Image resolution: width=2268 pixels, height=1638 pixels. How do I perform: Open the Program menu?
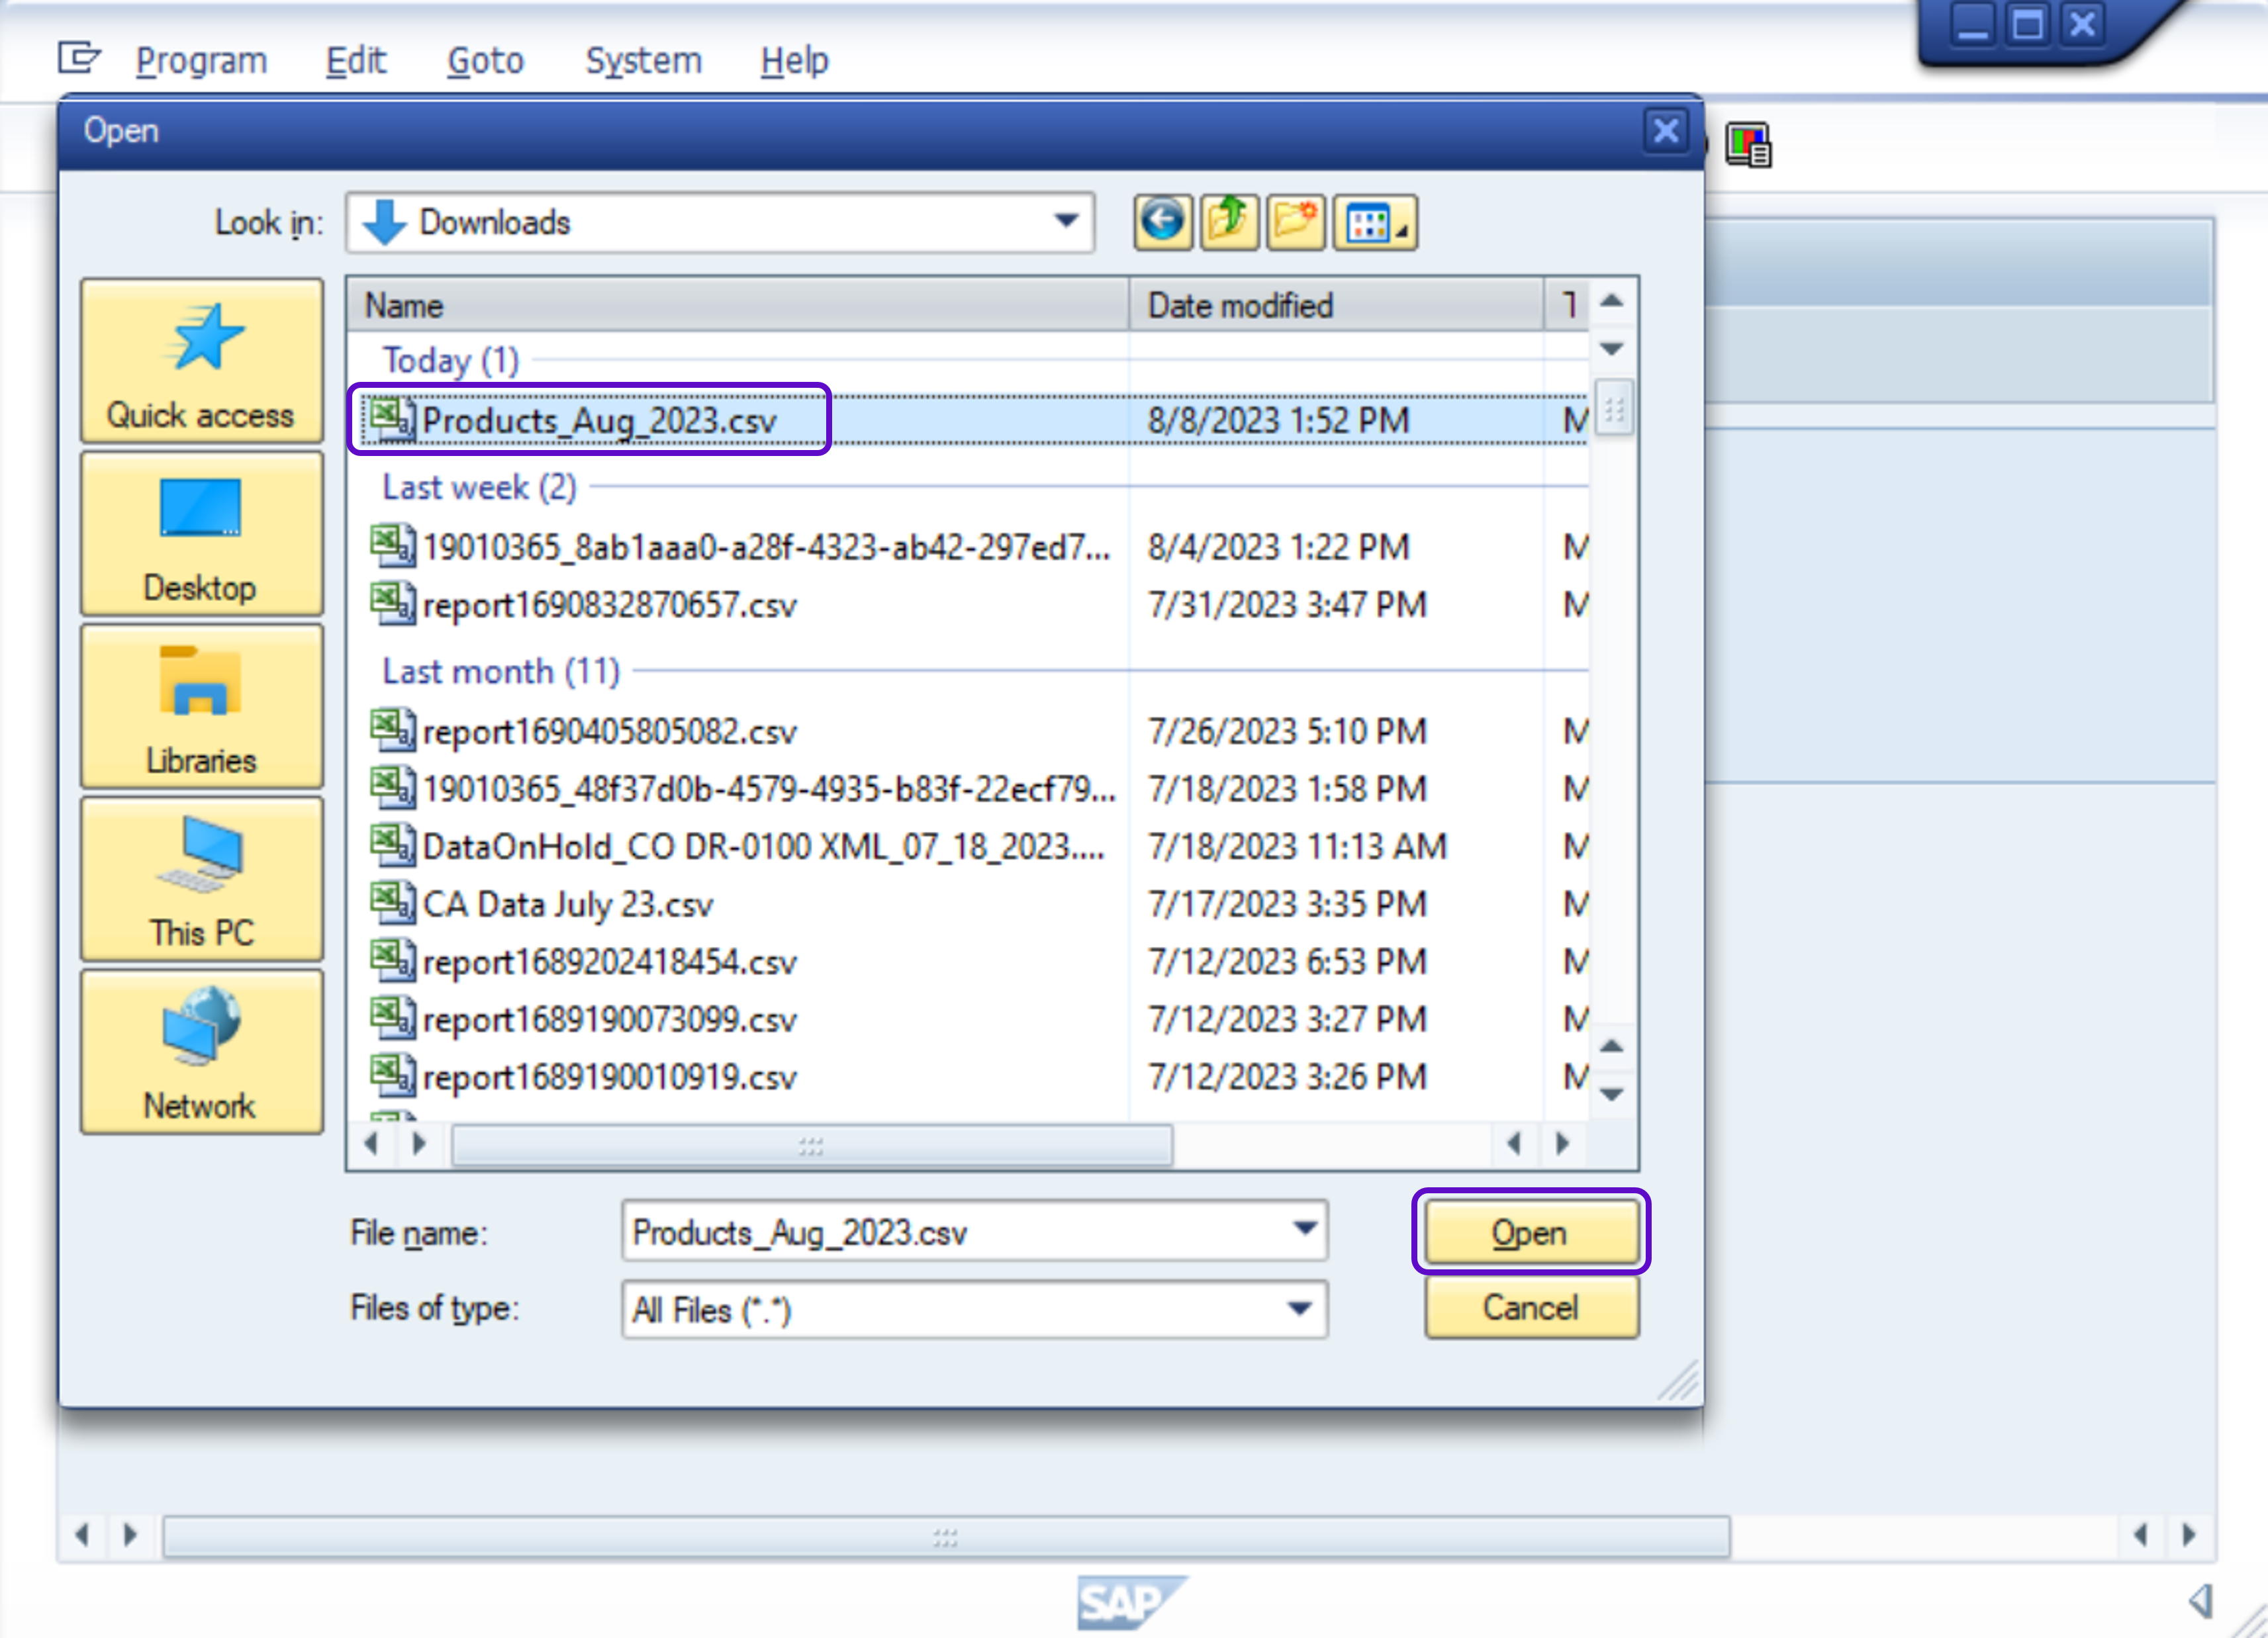201,61
